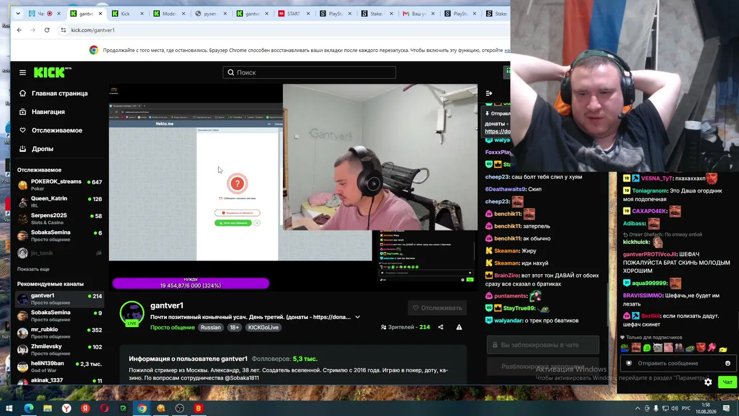Open mr_rubkio recommended channel

(x=59, y=333)
